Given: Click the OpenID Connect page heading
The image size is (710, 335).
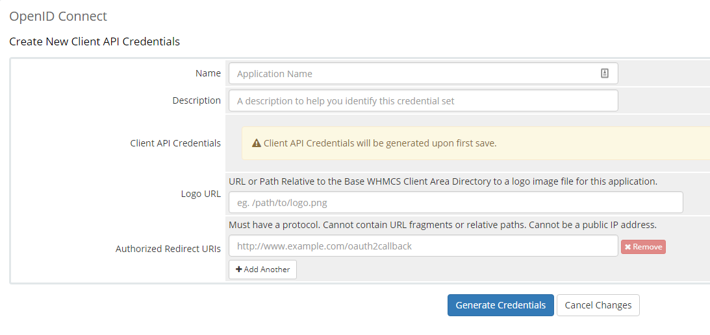Looking at the screenshot, I should pyautogui.click(x=58, y=17).
